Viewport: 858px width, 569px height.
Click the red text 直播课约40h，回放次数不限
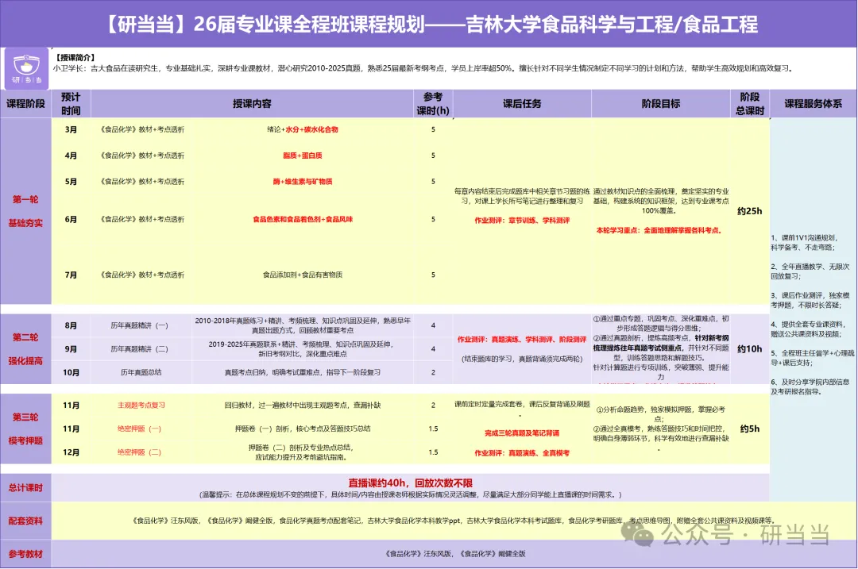(411, 482)
